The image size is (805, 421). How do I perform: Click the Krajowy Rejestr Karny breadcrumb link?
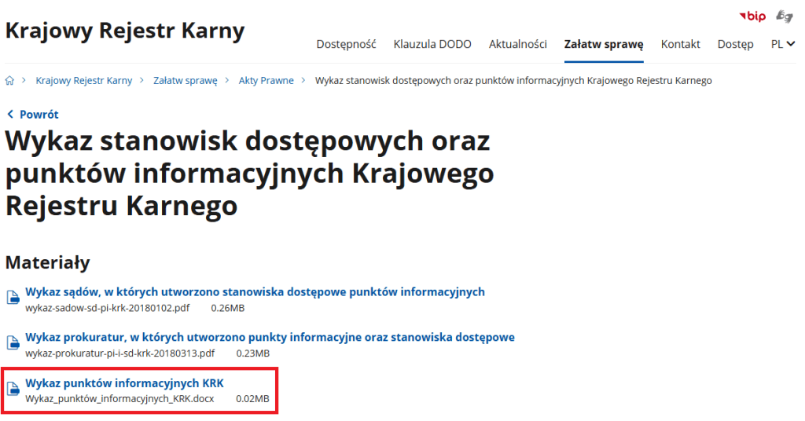click(x=84, y=81)
